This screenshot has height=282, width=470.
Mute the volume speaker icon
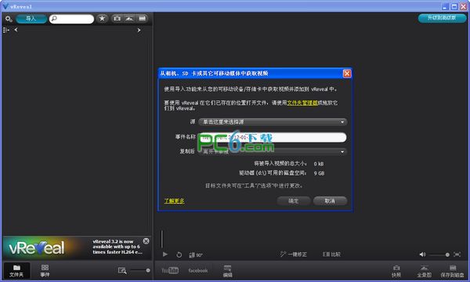point(422,255)
